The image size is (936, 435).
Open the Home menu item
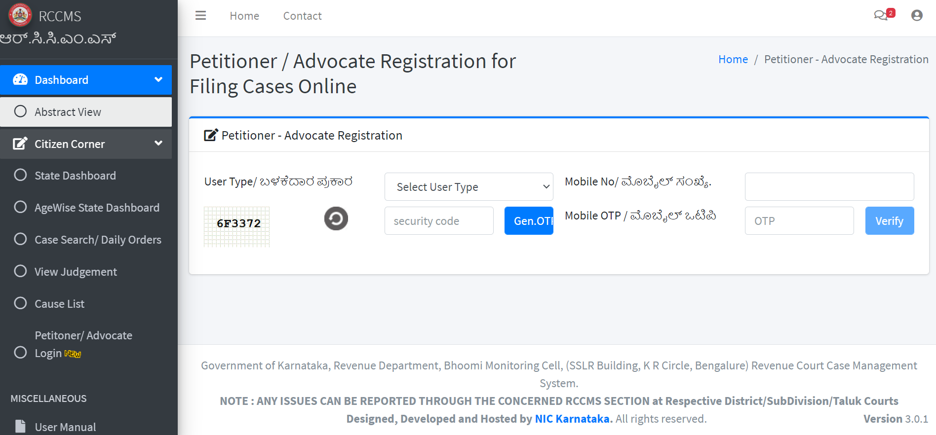(244, 15)
